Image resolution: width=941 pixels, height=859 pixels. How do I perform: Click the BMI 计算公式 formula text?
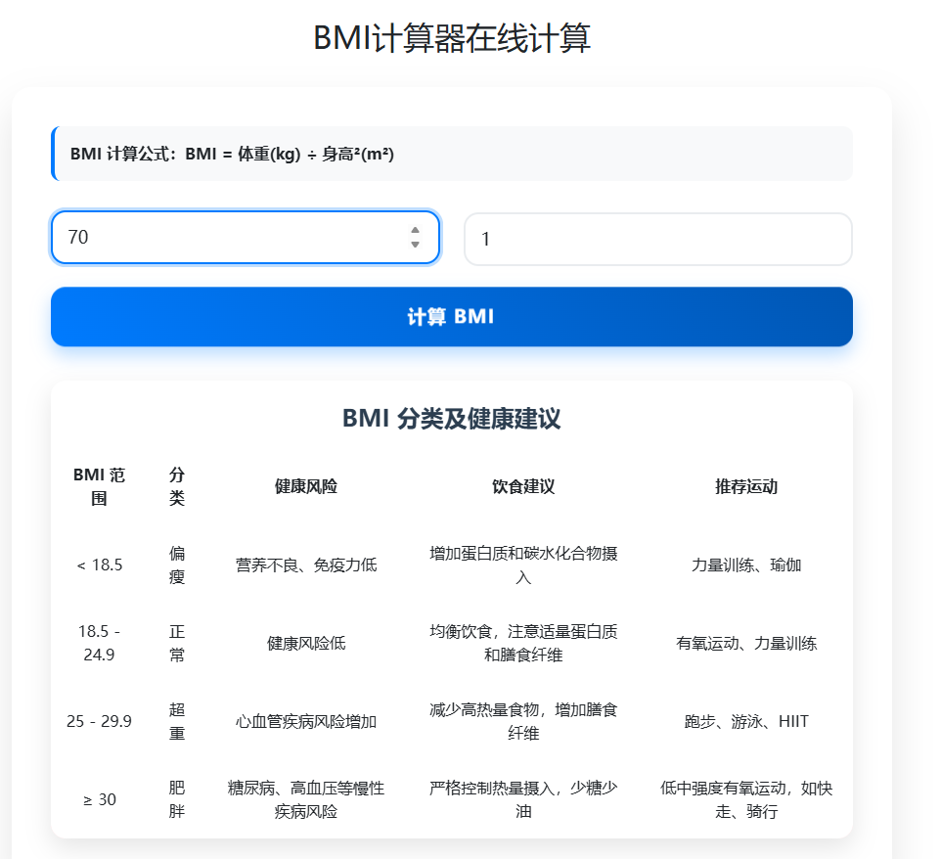[x=232, y=155]
